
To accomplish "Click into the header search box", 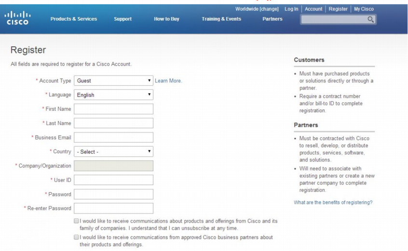I will pos(334,19).
